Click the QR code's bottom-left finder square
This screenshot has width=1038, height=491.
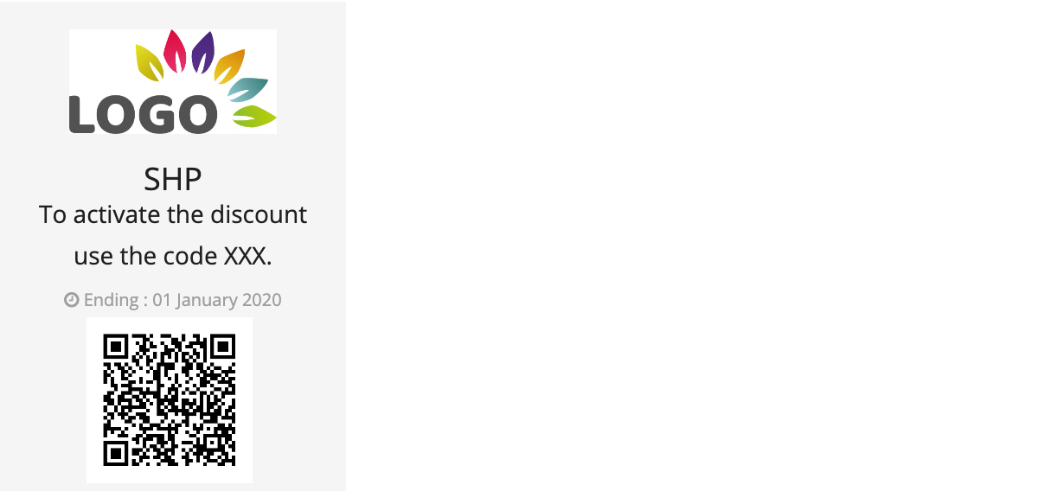click(116, 454)
